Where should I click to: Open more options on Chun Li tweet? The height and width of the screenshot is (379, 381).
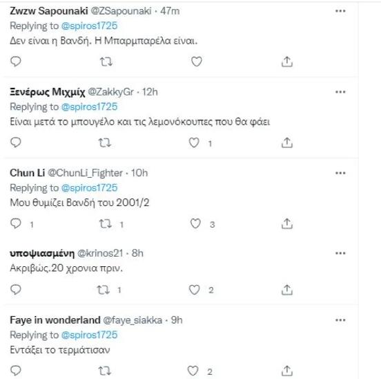pyautogui.click(x=340, y=173)
